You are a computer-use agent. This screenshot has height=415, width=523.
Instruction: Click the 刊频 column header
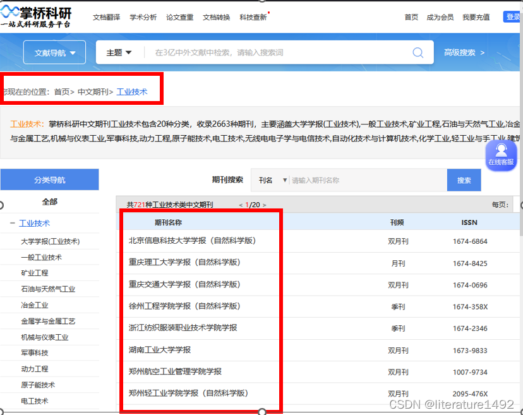[x=397, y=222]
